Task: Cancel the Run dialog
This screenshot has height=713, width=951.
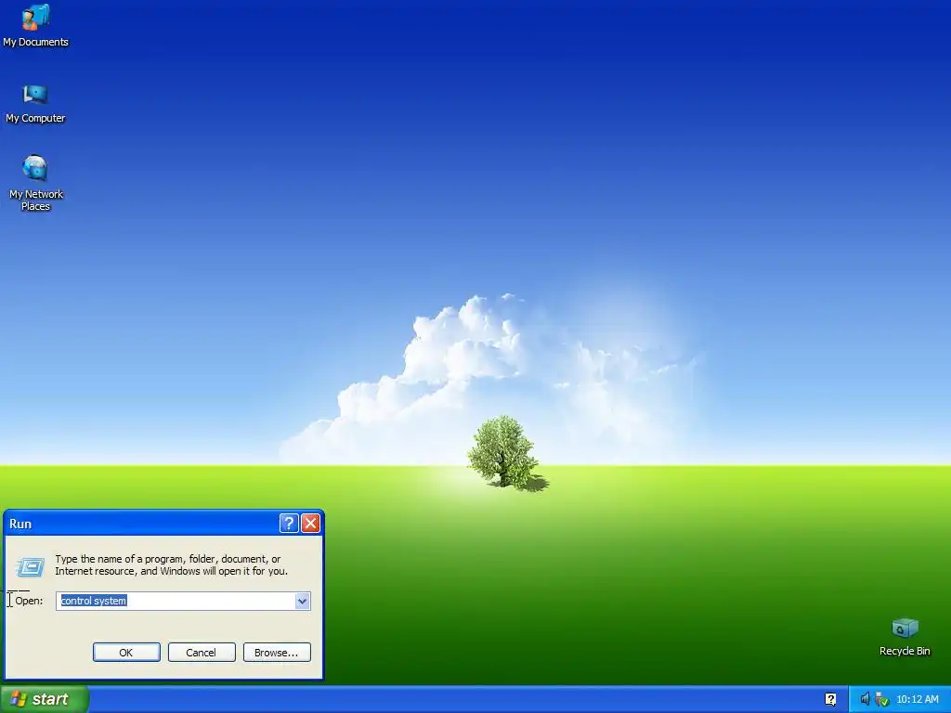Action: [x=202, y=653]
